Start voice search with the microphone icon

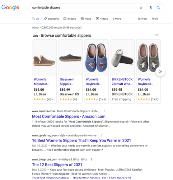click(x=151, y=8)
